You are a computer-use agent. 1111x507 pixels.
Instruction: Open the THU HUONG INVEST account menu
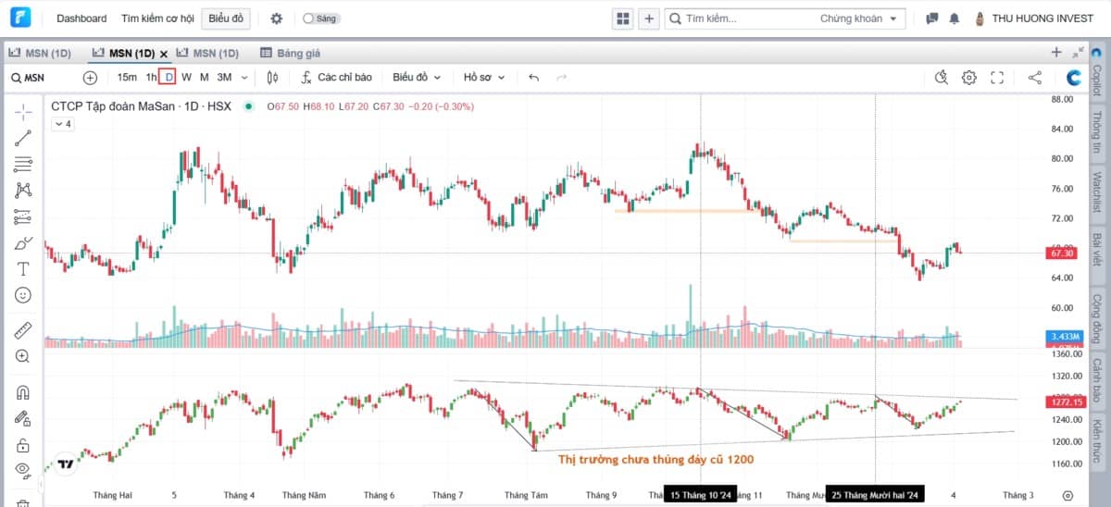(1035, 19)
